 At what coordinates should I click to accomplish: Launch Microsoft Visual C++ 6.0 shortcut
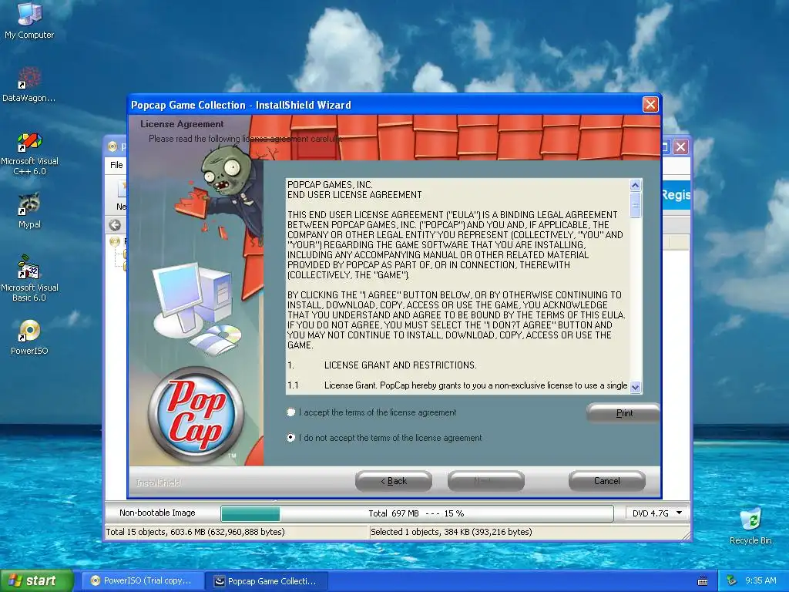point(29,153)
